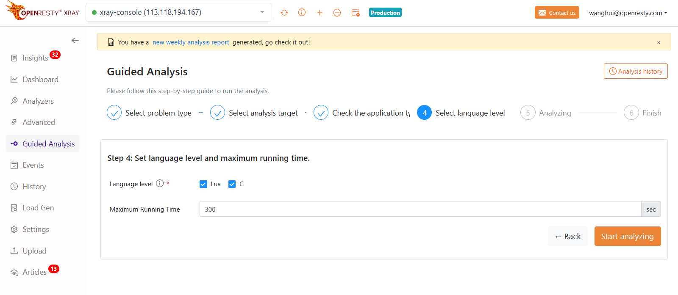678x295 pixels.
Task: Click the Start analyzing button
Action: coord(628,236)
